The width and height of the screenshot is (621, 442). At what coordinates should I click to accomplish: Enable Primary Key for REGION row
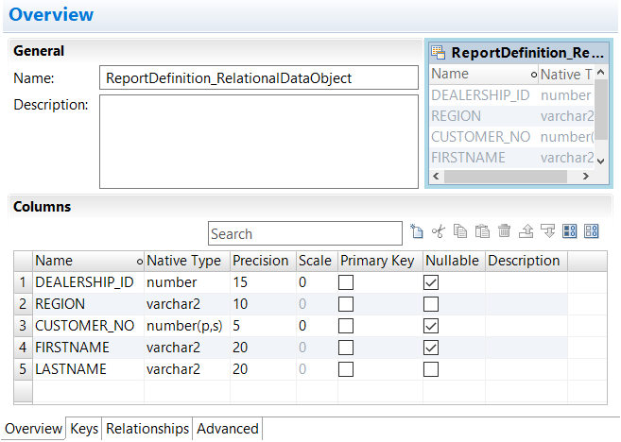(346, 304)
